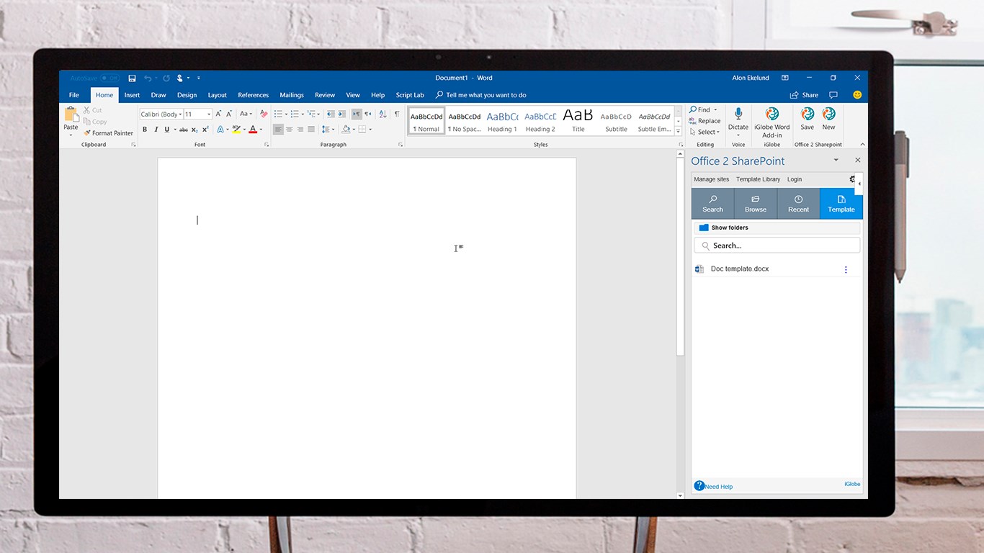Screen dimensions: 984x553
Task: Increase the paragraph indent
Action: tap(341, 114)
